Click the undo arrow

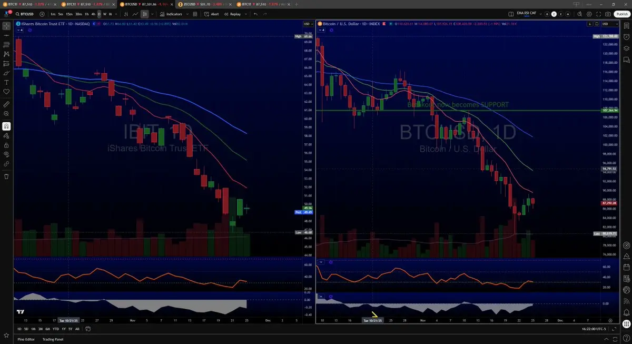pos(255,14)
